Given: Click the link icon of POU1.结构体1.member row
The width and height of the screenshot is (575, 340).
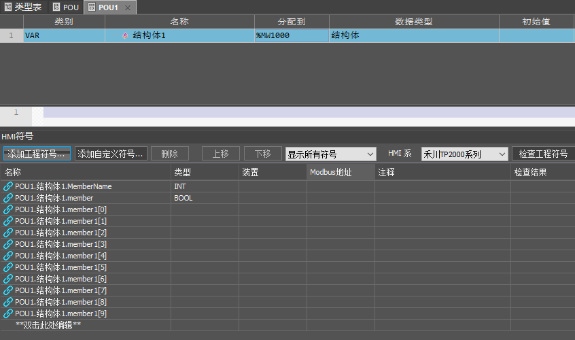Looking at the screenshot, I should pyautogui.click(x=8, y=198).
